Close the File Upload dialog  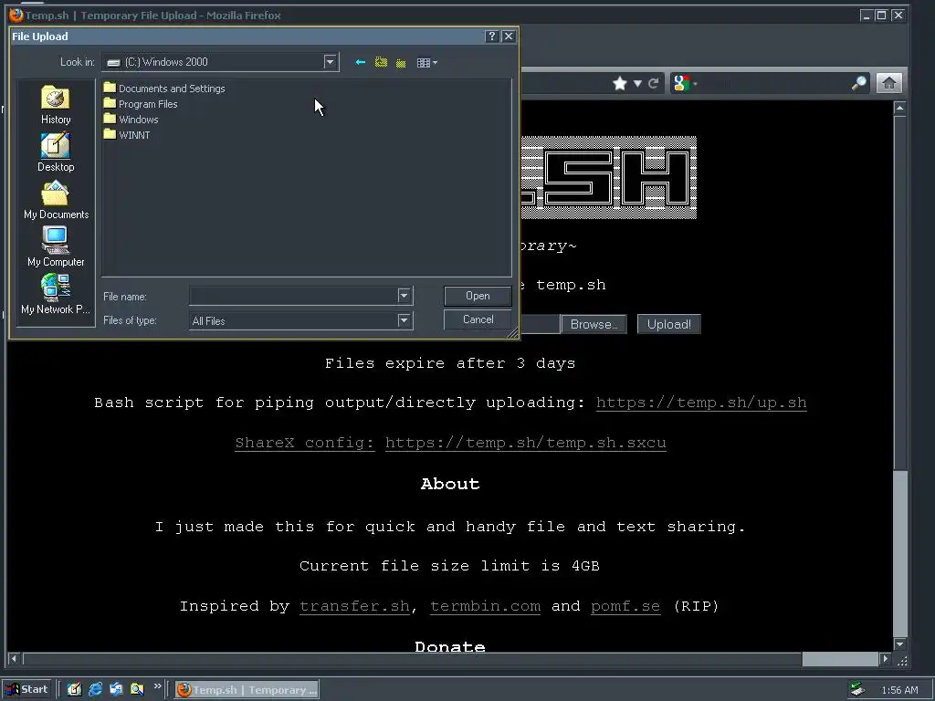coord(509,37)
